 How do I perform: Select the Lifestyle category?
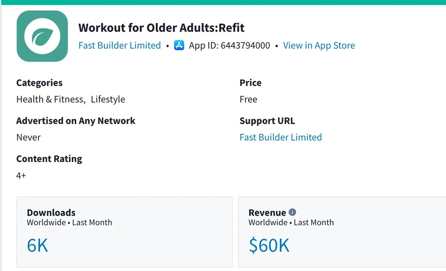108,99
